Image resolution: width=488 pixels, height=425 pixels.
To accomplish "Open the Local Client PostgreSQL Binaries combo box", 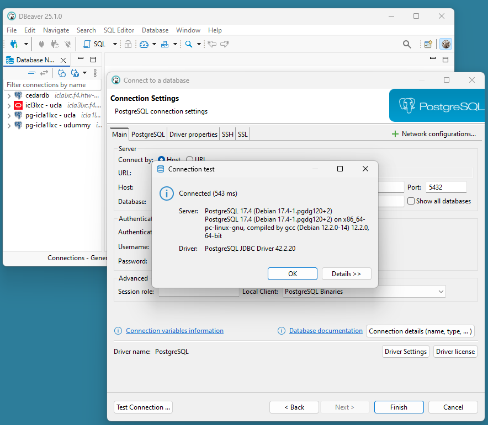I will click(364, 292).
